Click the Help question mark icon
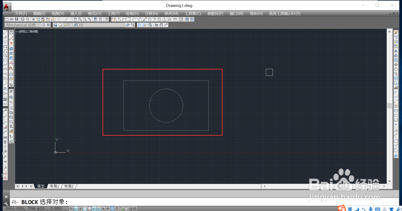The image size is (402, 211). (x=107, y=19)
